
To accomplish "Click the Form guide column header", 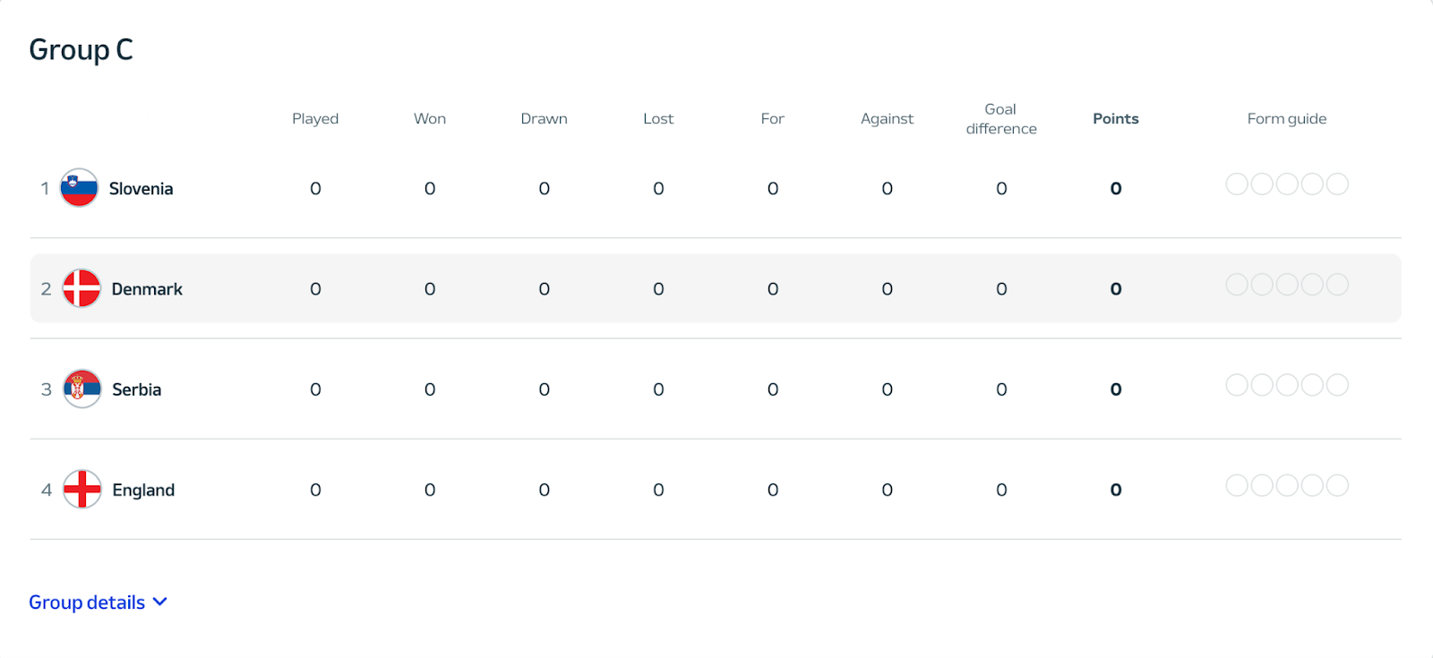I will click(x=1287, y=118).
